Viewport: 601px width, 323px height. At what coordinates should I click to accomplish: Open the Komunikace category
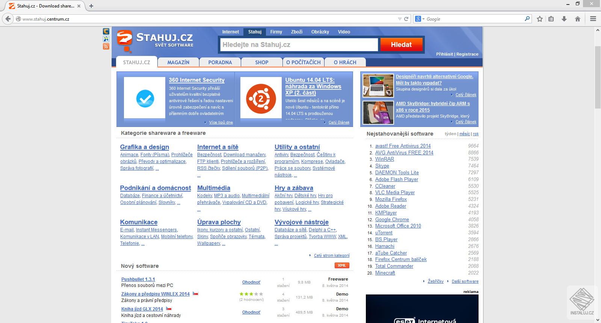139,222
